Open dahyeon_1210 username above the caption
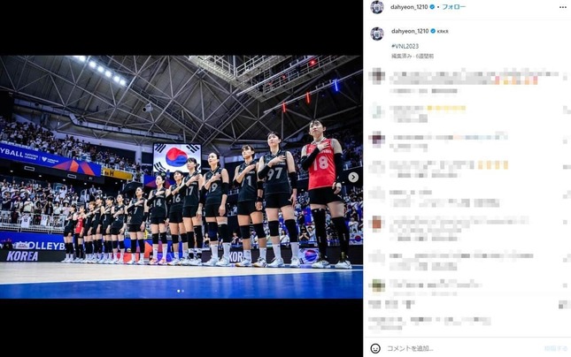This screenshot has height=357, width=571. coord(410,31)
